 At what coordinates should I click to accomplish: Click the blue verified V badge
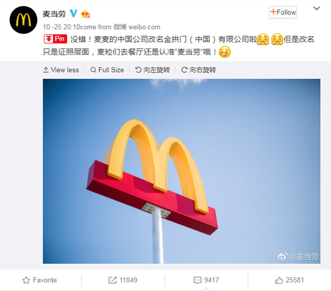click(x=74, y=14)
